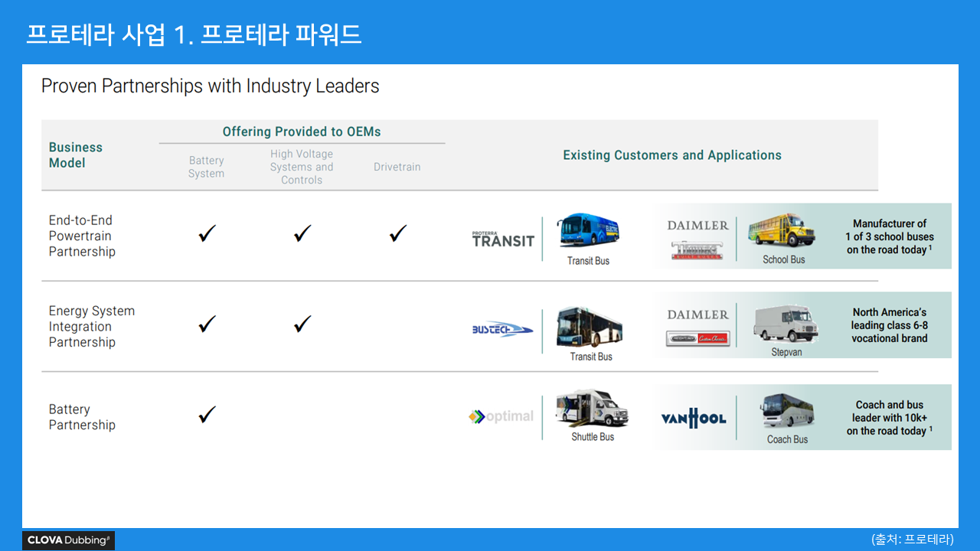Image resolution: width=980 pixels, height=551 pixels.
Task: Click 'High Voltage Systems and Controls' header
Action: coord(302,167)
